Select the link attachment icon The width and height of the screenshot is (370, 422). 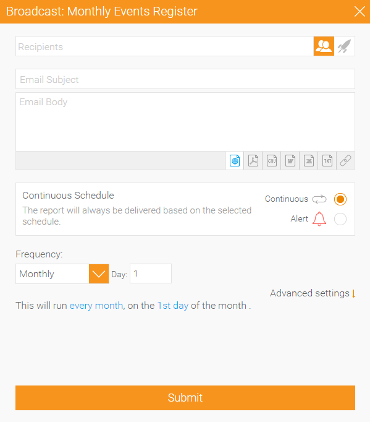[345, 161]
